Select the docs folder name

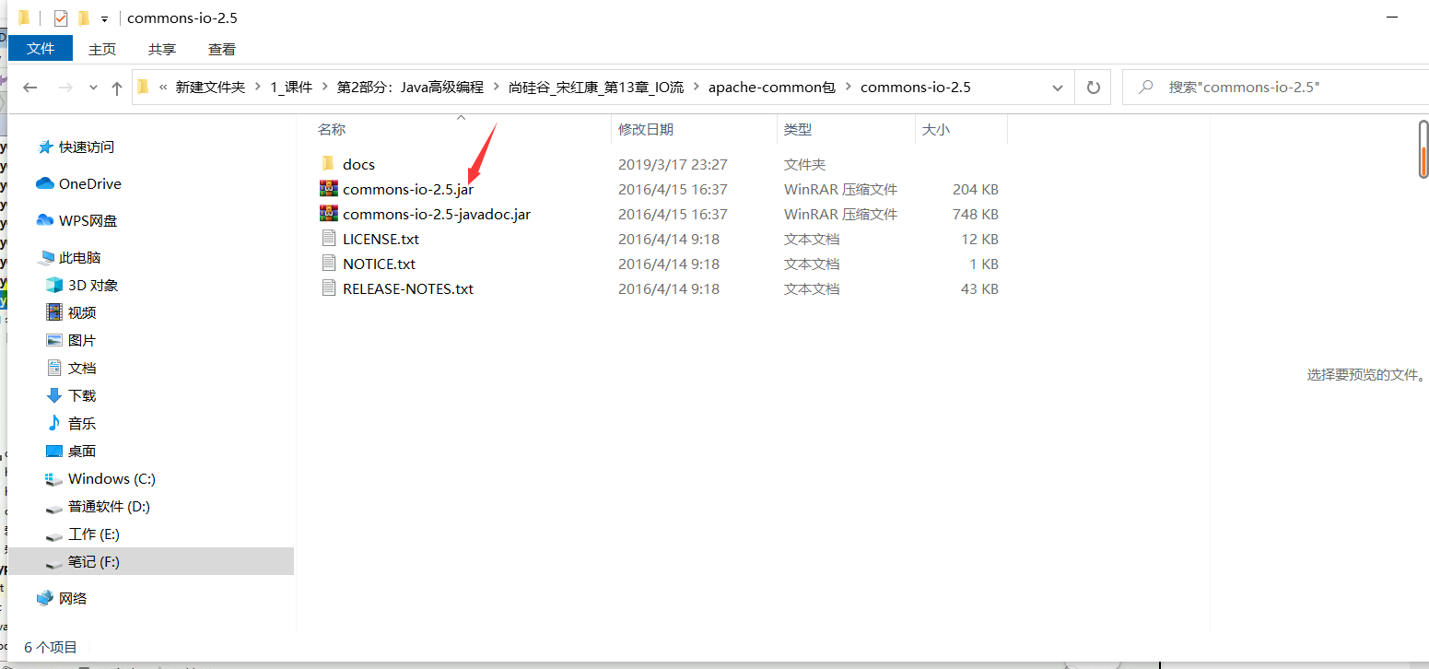pyautogui.click(x=358, y=164)
